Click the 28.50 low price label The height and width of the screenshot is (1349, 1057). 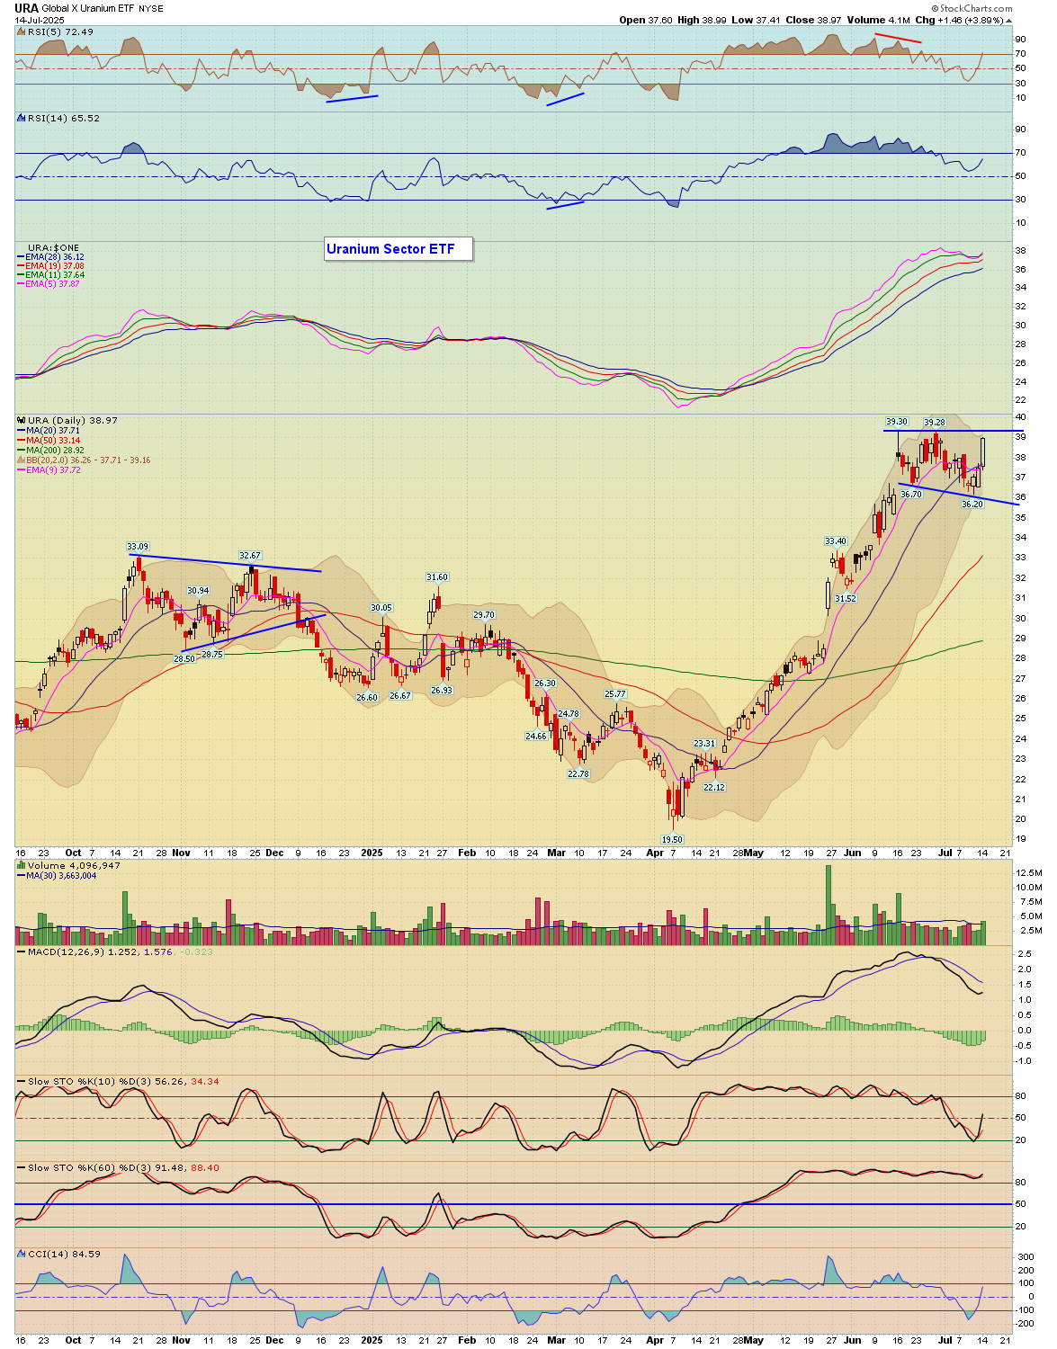click(184, 658)
